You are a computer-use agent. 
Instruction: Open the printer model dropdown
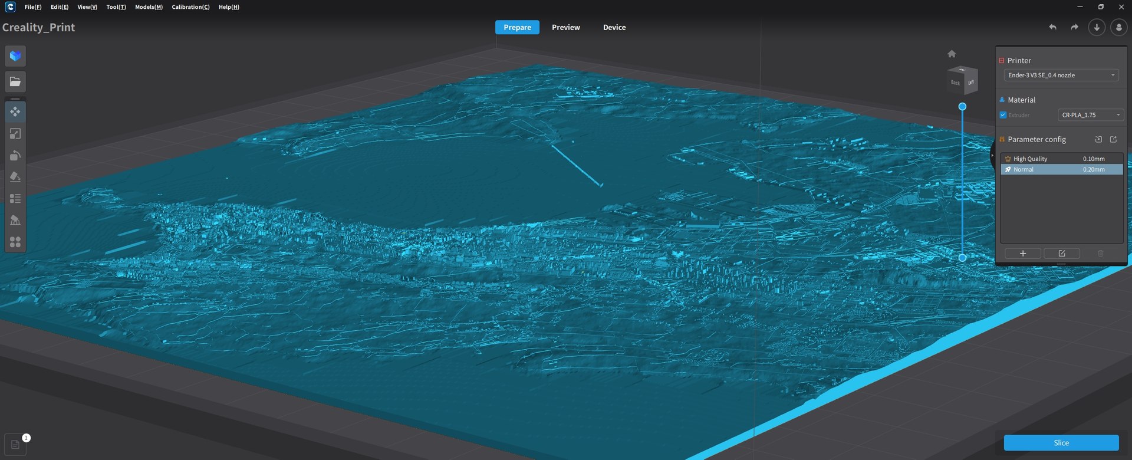[x=1061, y=75]
